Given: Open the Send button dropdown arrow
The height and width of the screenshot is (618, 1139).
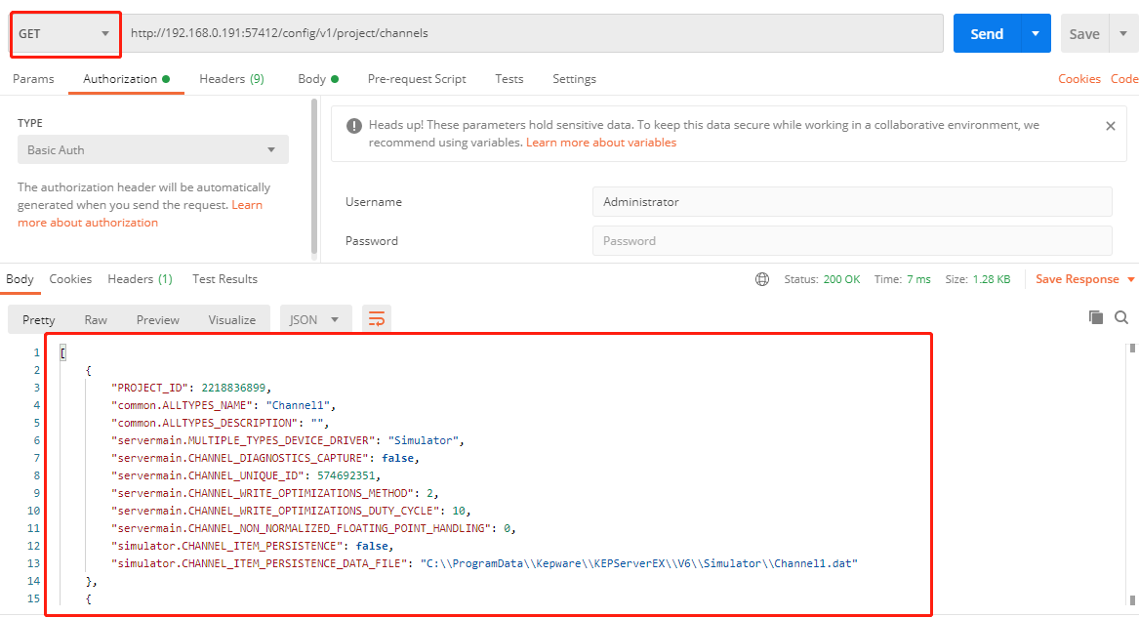Looking at the screenshot, I should click(x=1036, y=33).
